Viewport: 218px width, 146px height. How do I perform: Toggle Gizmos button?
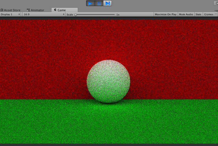pyautogui.click(x=209, y=14)
